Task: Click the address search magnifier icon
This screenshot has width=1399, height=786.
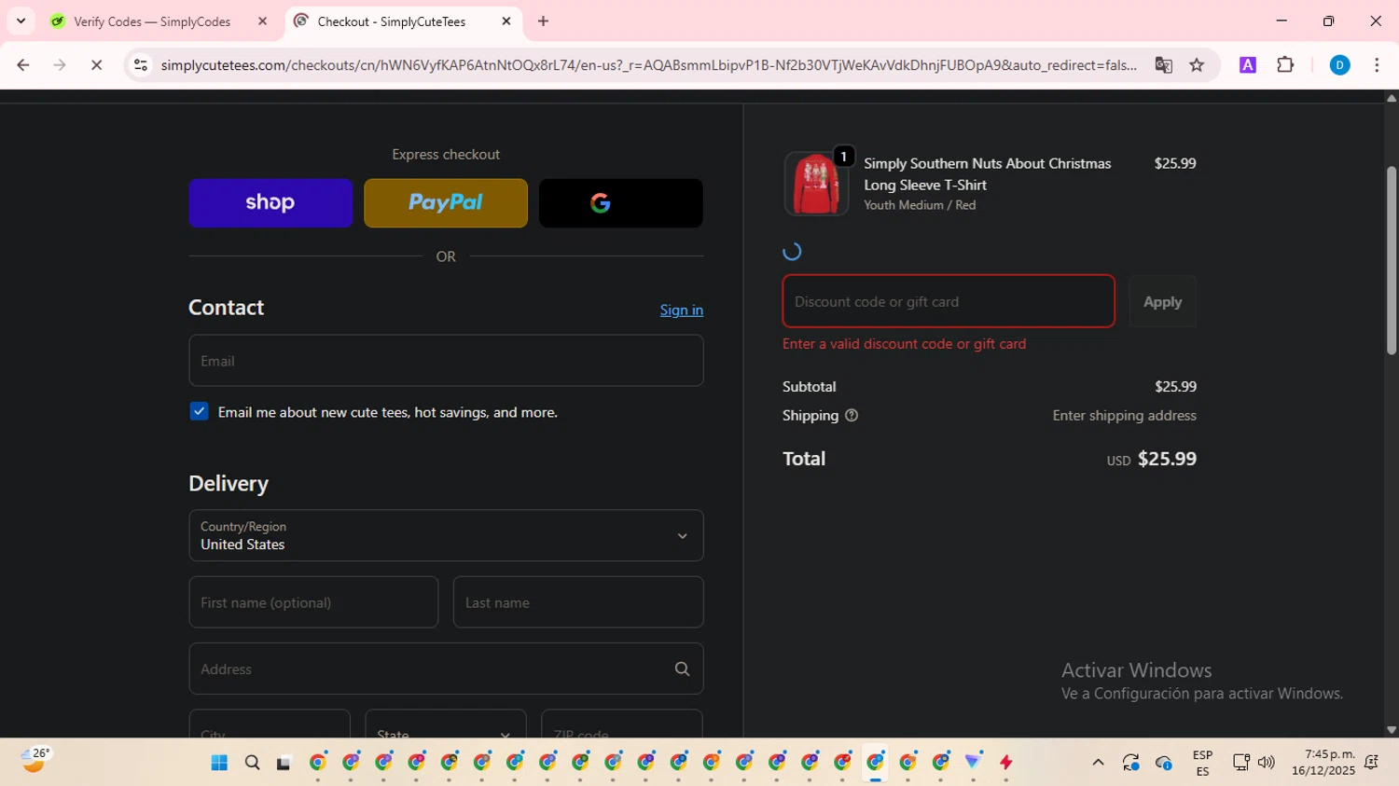Action: (x=683, y=669)
